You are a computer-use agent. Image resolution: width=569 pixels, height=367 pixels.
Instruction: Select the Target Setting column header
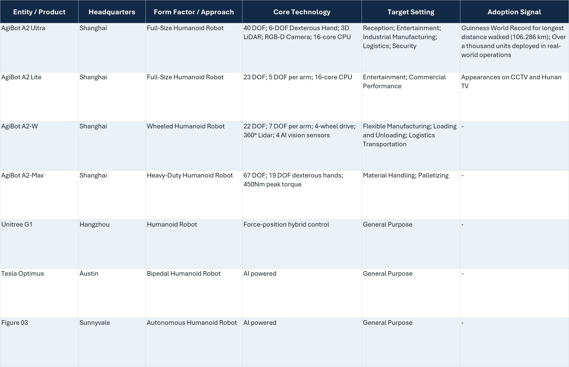[x=411, y=12]
